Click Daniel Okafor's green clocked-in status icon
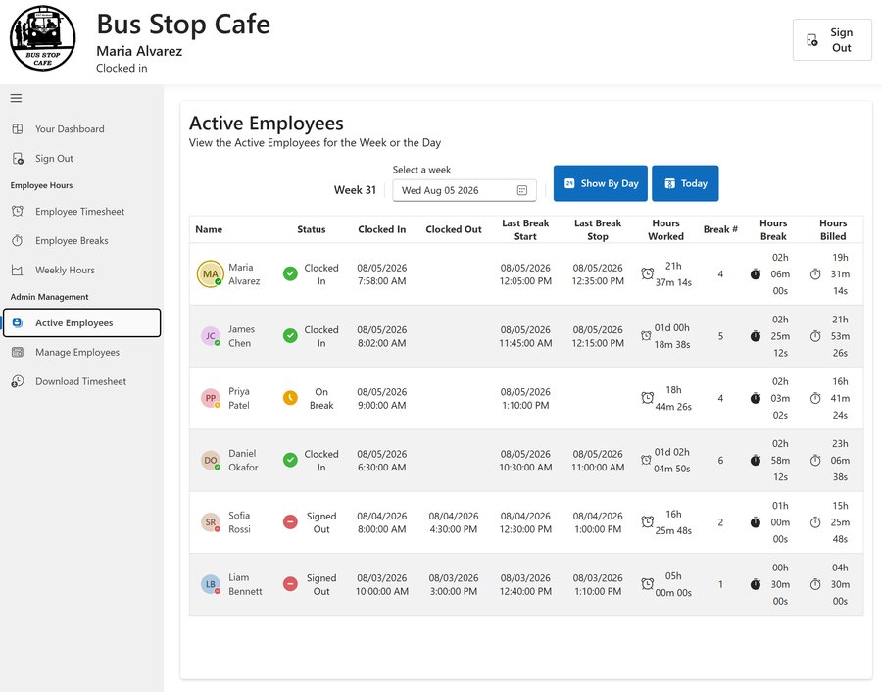Screen dimensions: 882x692 [x=290, y=460]
